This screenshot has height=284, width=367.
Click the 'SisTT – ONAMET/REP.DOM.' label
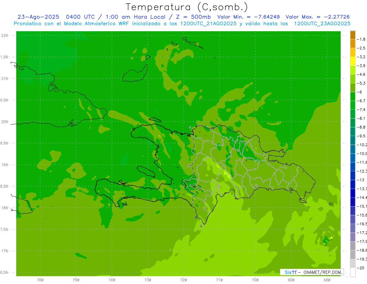[312, 272]
